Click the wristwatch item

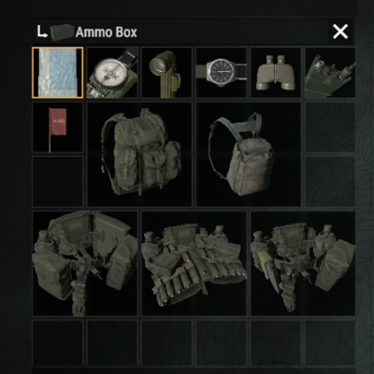tap(222, 73)
